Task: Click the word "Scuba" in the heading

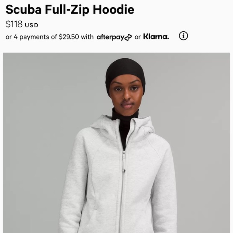Action: click(x=24, y=10)
